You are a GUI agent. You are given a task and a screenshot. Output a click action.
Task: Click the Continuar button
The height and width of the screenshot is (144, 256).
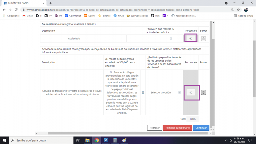[201, 128]
